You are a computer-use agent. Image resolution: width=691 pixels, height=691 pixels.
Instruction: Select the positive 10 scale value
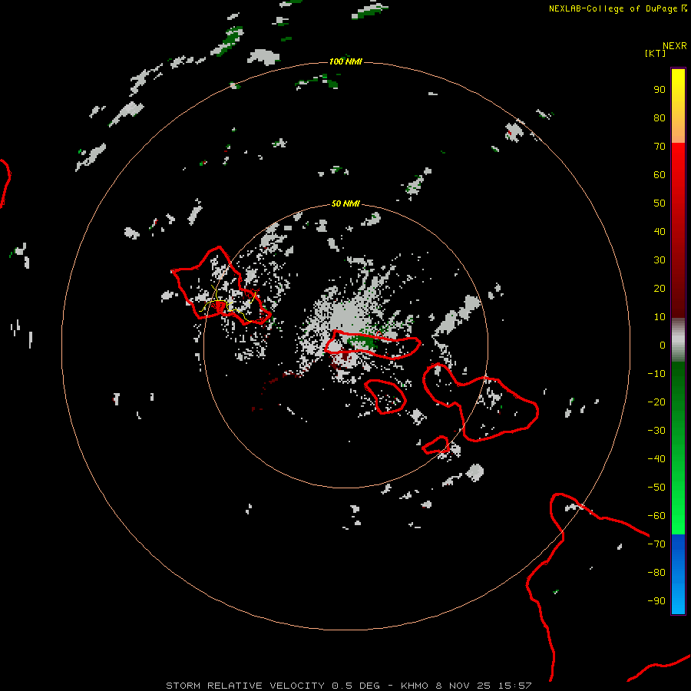(660, 317)
